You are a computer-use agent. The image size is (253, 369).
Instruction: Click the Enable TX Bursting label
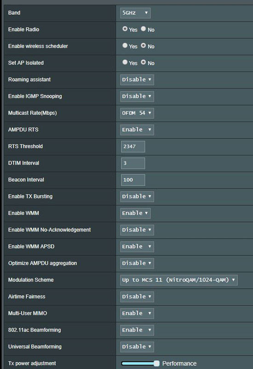point(30,196)
